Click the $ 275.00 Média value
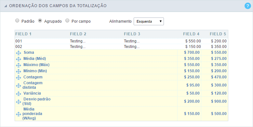This screenshot has width=253, height=127. (219, 59)
